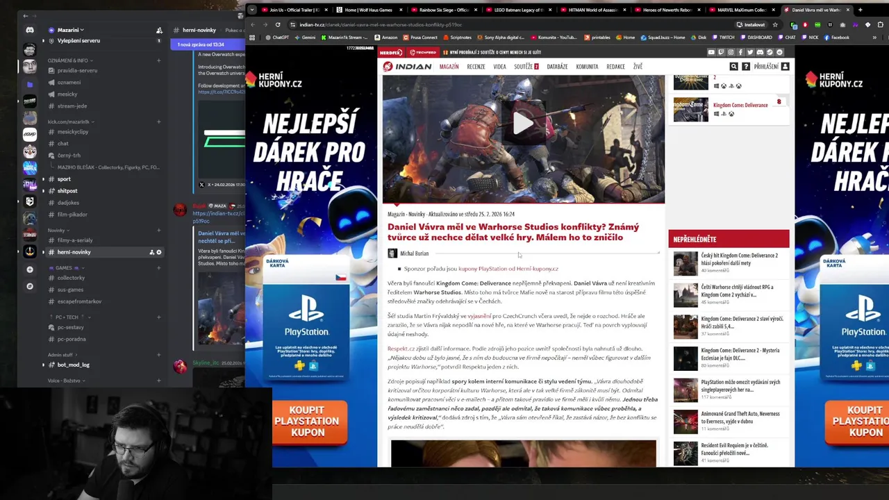This screenshot has width=889, height=500.
Task: Open RECENZE menu item
Action: 476,67
